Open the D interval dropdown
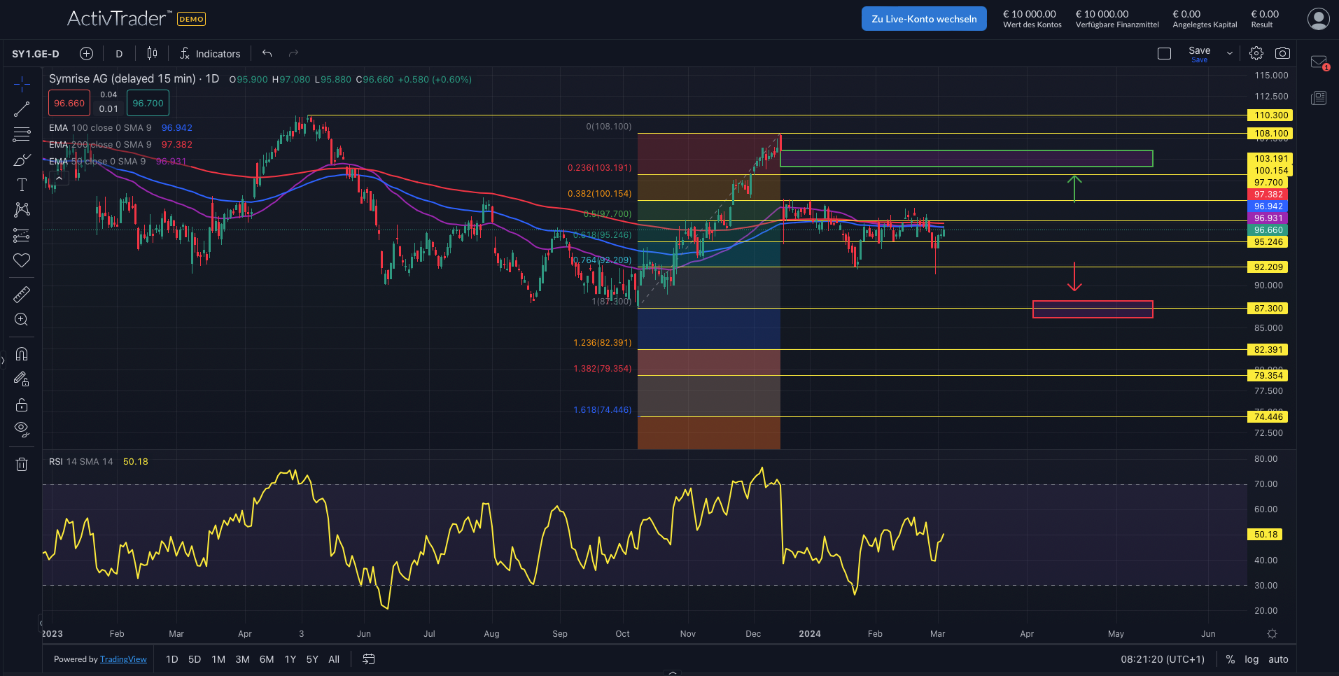The image size is (1339, 676). (119, 54)
